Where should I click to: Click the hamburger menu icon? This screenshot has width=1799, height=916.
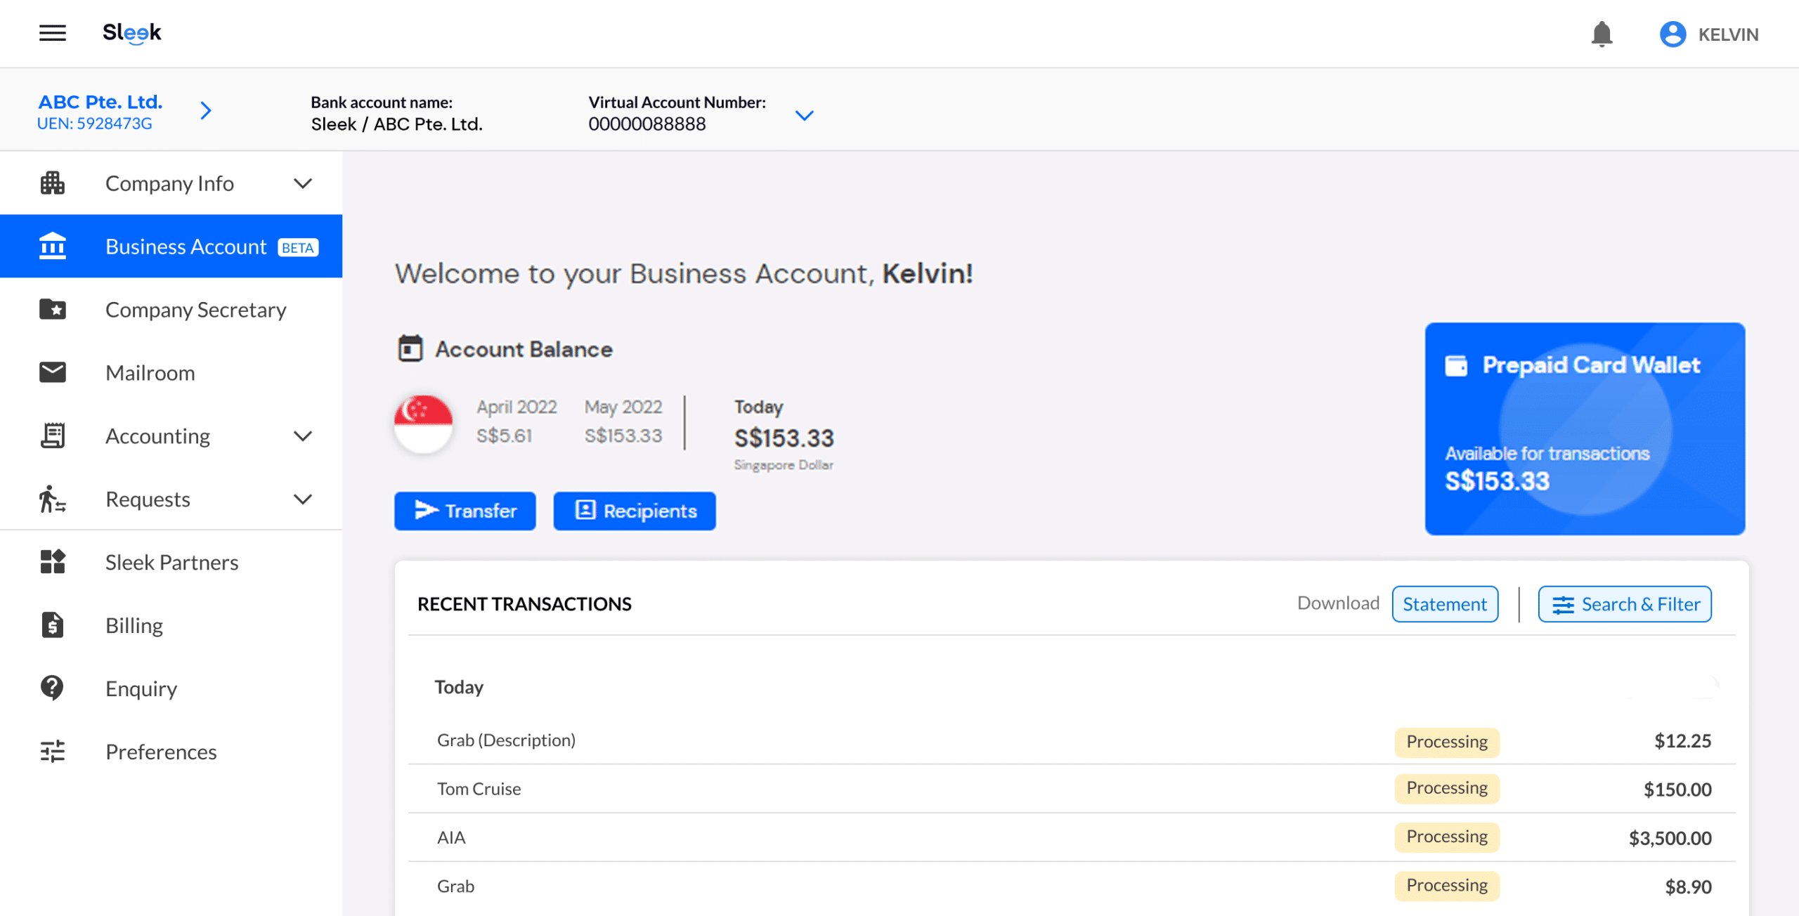pyautogui.click(x=53, y=33)
